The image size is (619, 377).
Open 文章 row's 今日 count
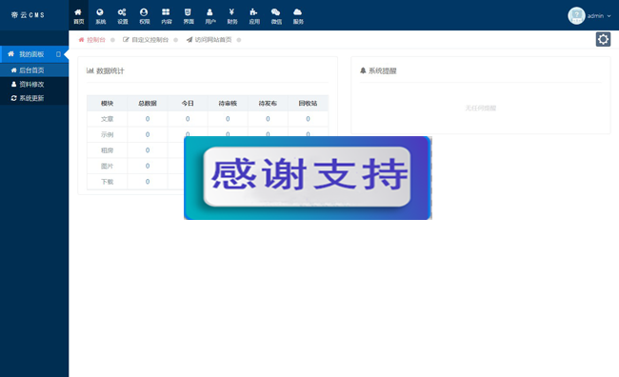(x=188, y=119)
